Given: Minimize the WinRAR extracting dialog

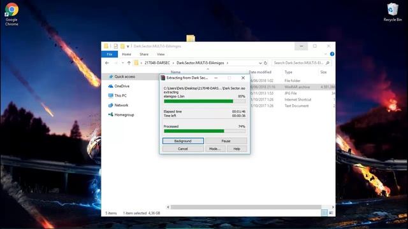Looking at the screenshot, I should (216, 78).
